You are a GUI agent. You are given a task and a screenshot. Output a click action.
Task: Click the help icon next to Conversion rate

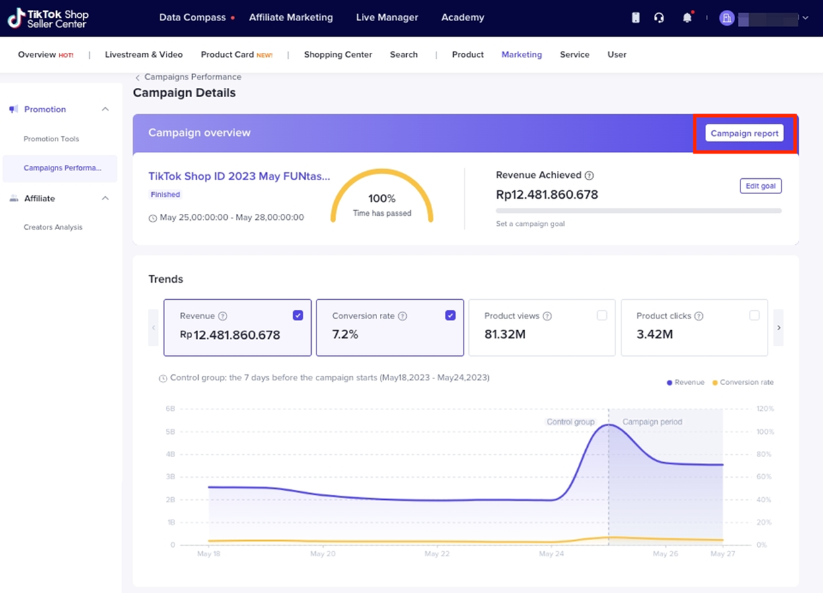(402, 316)
